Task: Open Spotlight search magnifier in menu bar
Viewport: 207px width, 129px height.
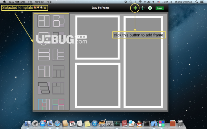Action: (197, 2)
